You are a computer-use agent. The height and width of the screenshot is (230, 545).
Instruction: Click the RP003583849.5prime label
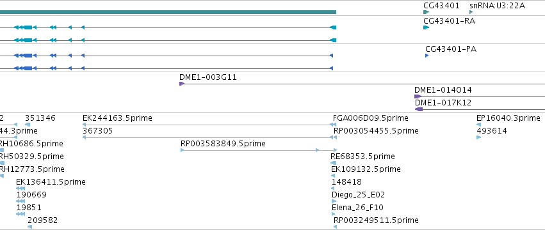click(x=223, y=144)
